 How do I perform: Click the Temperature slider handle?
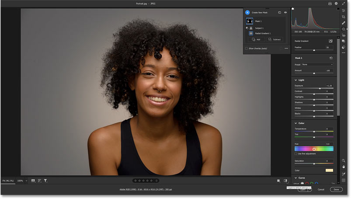click(314, 132)
